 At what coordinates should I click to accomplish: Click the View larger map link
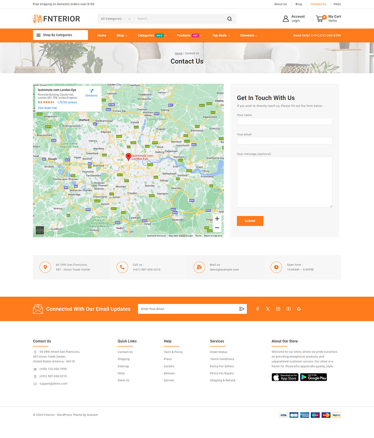point(47,108)
